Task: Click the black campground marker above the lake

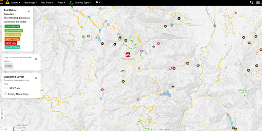Action: tap(173, 87)
